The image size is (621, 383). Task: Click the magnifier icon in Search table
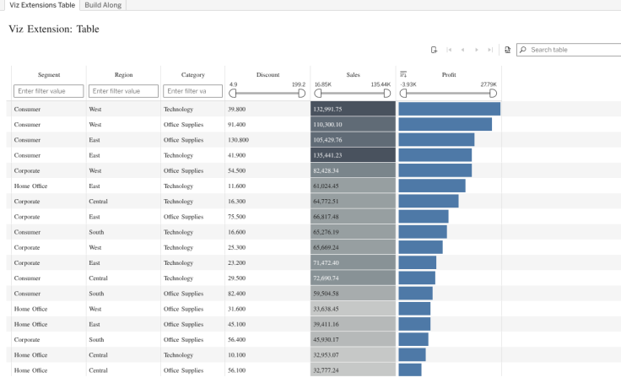point(523,50)
